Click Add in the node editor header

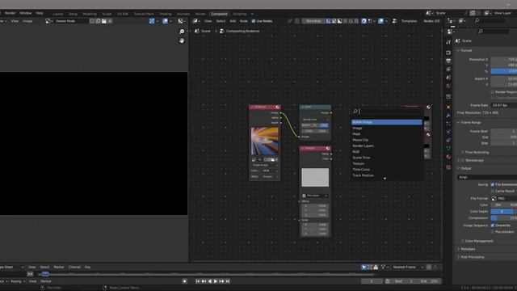(x=233, y=21)
